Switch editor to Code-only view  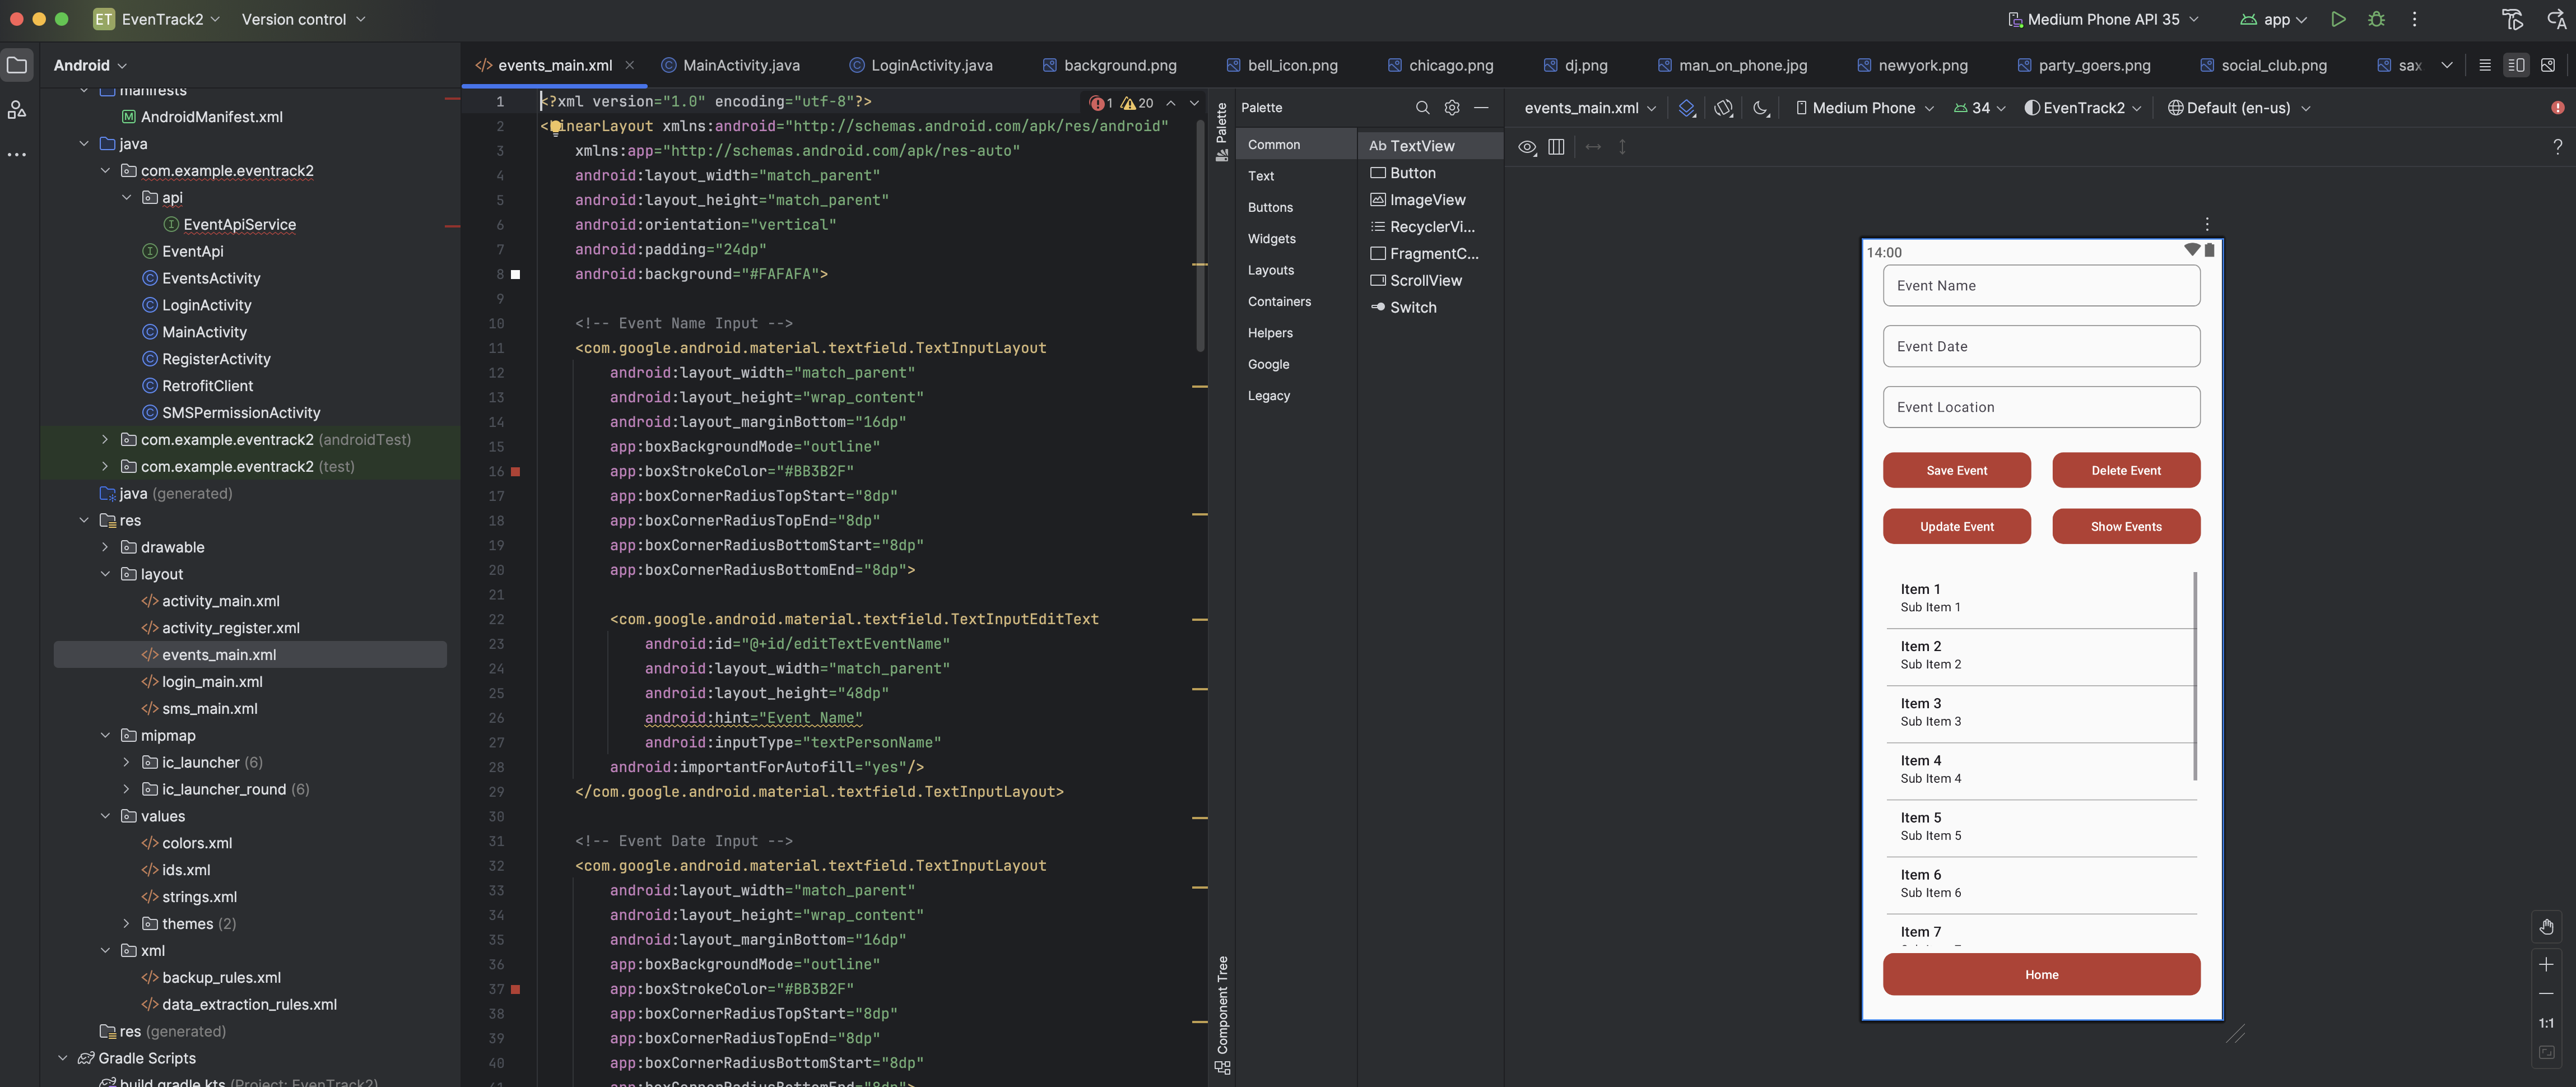[x=2485, y=65]
